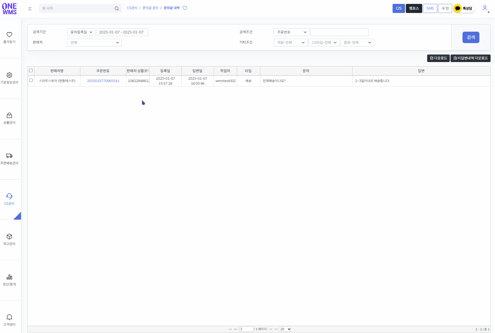Go to last page pager icon
The height and width of the screenshot is (333, 495).
276,329
